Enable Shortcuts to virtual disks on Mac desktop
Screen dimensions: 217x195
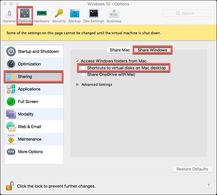(83, 68)
